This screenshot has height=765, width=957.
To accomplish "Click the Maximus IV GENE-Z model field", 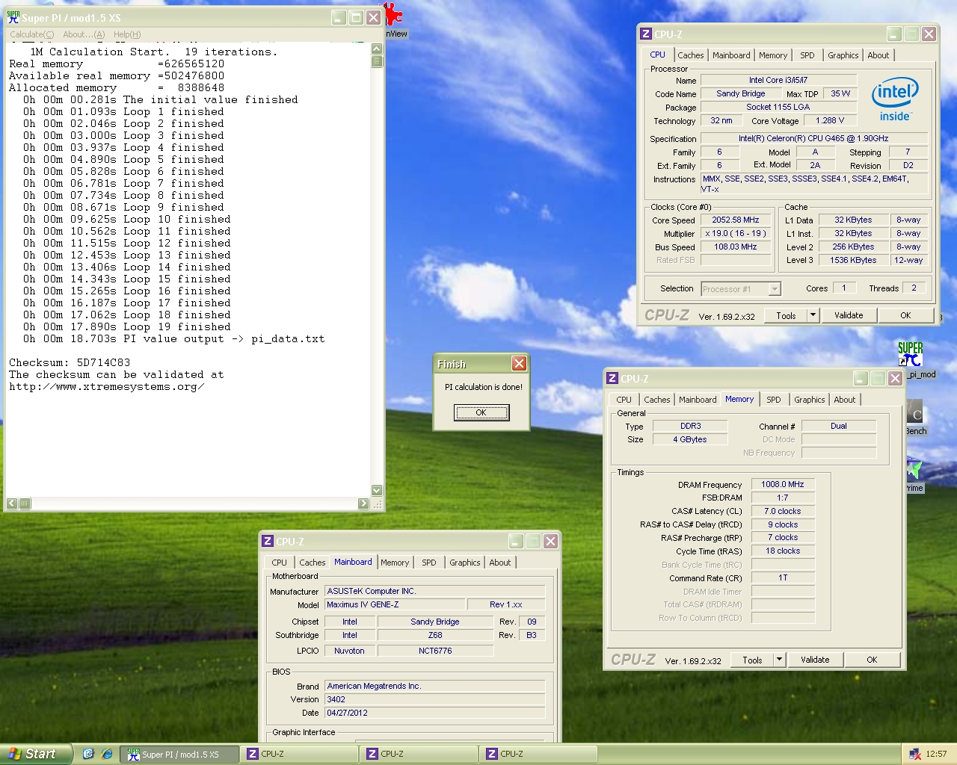I will click(x=394, y=604).
